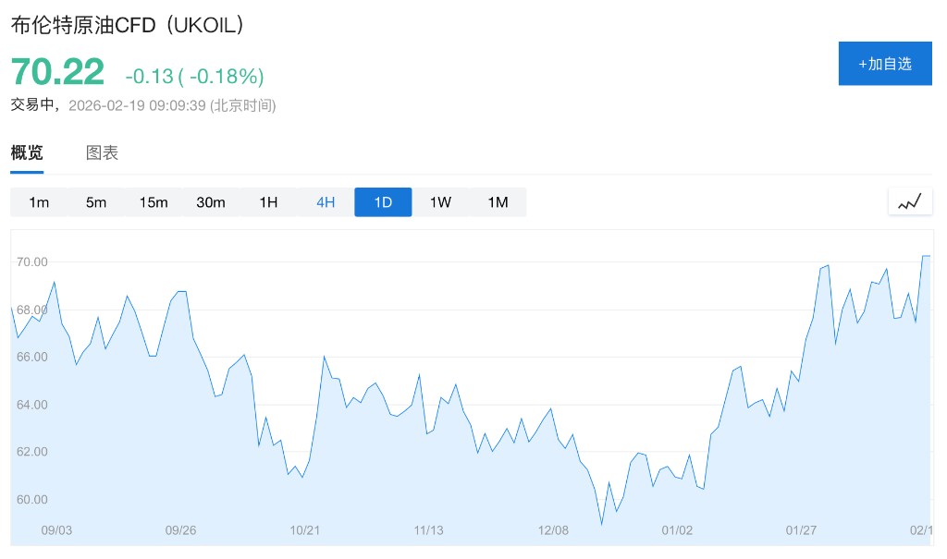Select the active 1D daily interval
The height and width of the screenshot is (559, 947).
coord(383,202)
